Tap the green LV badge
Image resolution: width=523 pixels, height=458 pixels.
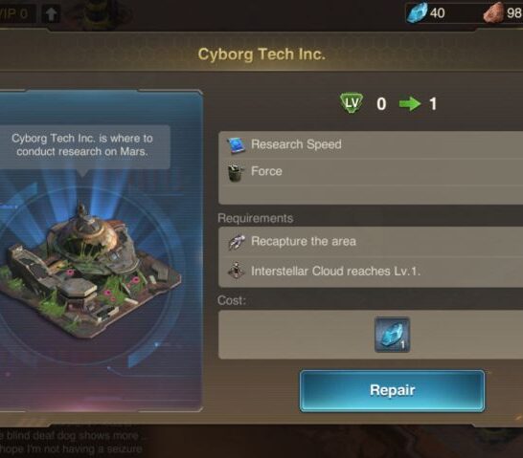pyautogui.click(x=352, y=103)
